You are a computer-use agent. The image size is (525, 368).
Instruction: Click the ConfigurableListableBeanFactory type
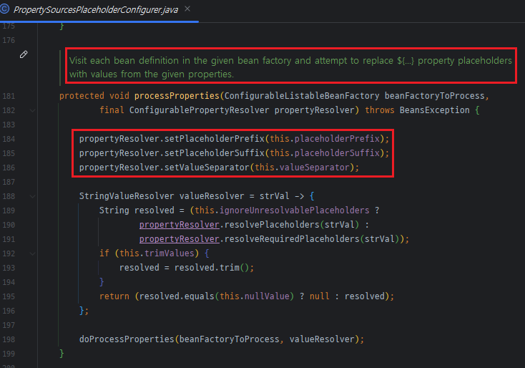302,96
